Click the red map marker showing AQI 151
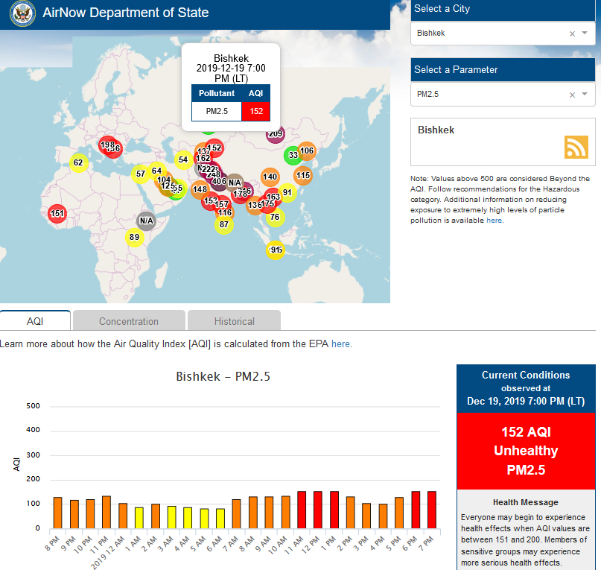This screenshot has height=570, width=601. click(57, 214)
